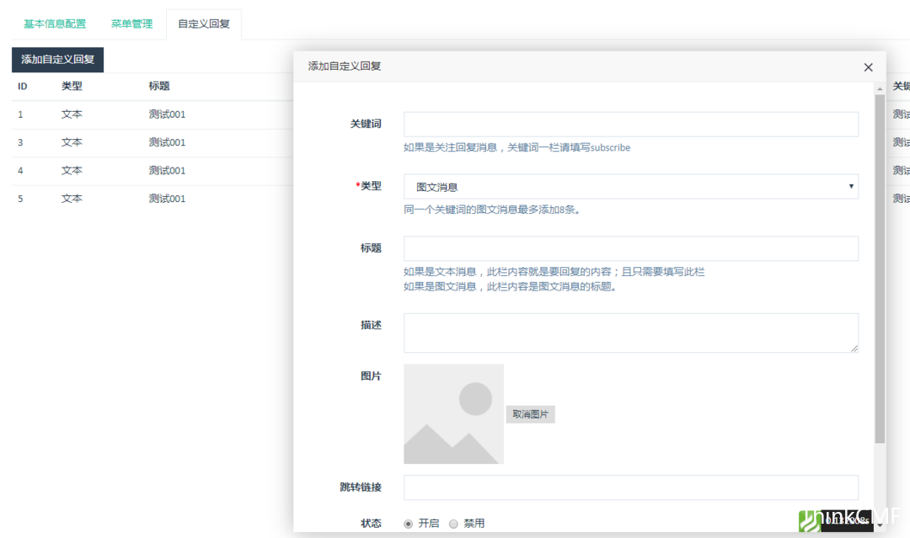
Task: Click the 取消图片 button
Action: 531,414
